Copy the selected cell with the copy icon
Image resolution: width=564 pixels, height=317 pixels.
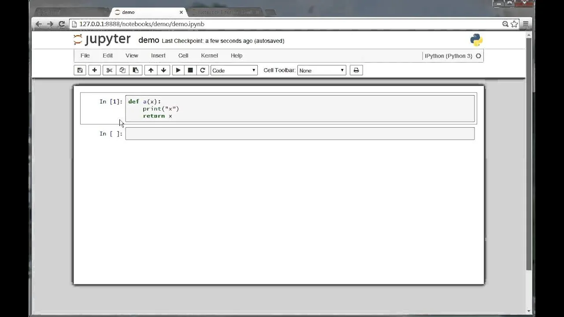[x=122, y=70]
